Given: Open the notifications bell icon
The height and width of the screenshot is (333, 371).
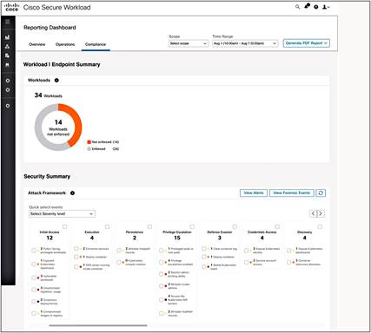Looking at the screenshot, I should pos(307,6).
